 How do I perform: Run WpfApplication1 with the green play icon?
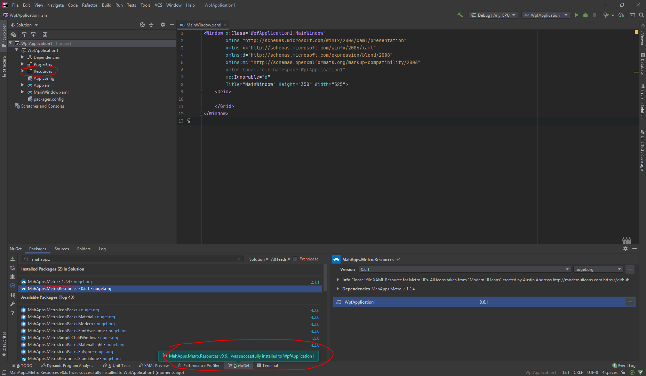pyautogui.click(x=576, y=15)
